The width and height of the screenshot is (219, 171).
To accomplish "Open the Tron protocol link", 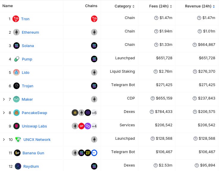I will 25,19.
